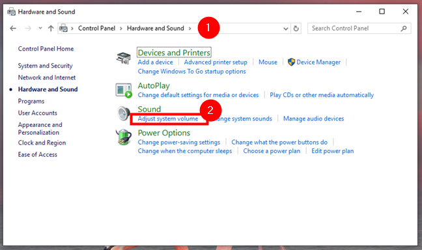Open Manage audio devices
Screen dimensions: 422x250
[x=313, y=118]
